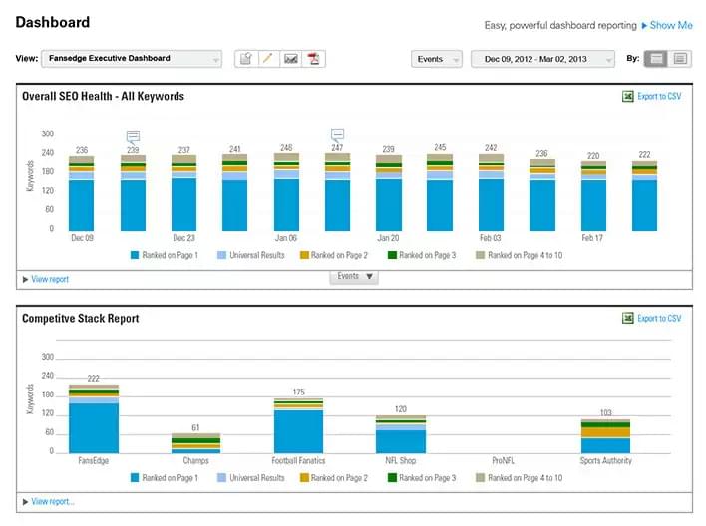Screen dimensions: 706x526
Task: Open the Events dropdown in the top bar
Action: point(437,59)
